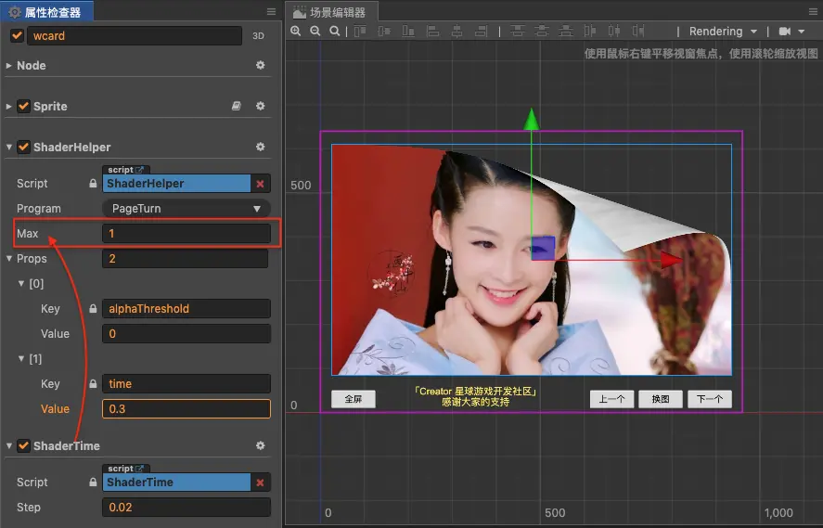Toggle the 3D mode button
The height and width of the screenshot is (528, 823).
click(259, 36)
